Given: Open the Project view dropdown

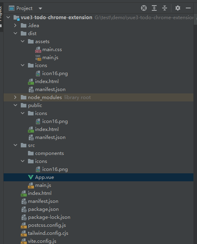Looking at the screenshot, I should [x=40, y=8].
